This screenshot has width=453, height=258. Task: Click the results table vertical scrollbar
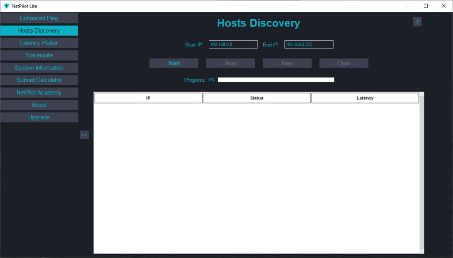click(422, 173)
